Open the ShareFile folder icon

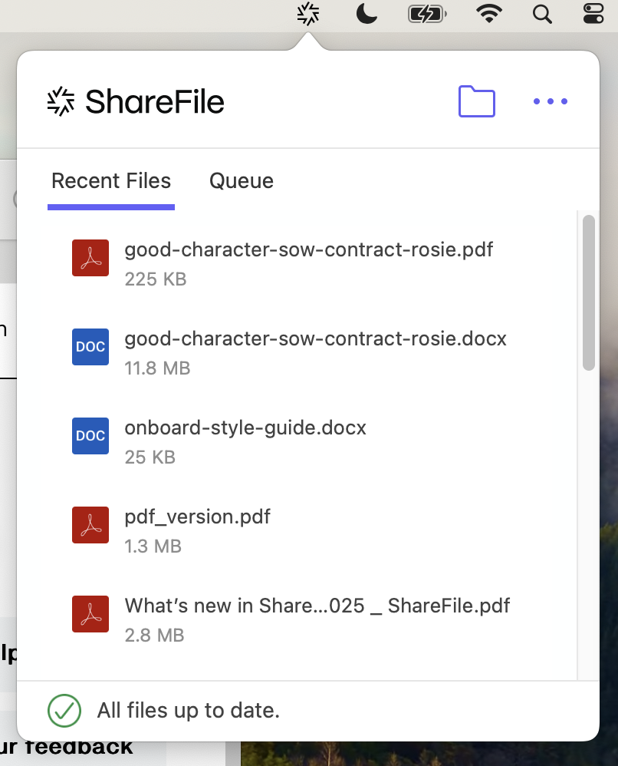pos(476,101)
